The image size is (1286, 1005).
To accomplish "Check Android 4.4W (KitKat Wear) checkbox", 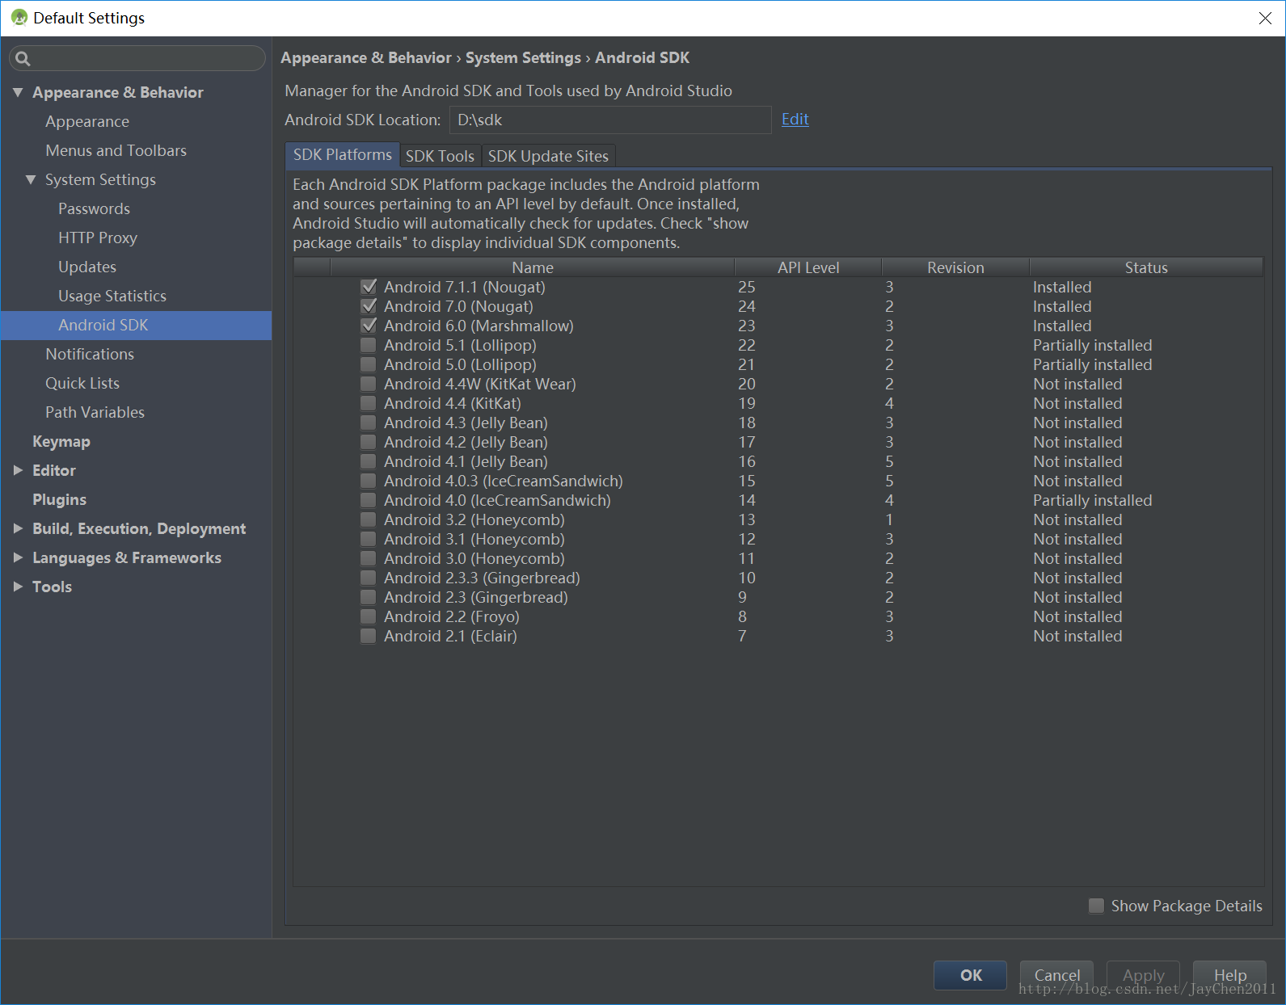I will point(369,384).
